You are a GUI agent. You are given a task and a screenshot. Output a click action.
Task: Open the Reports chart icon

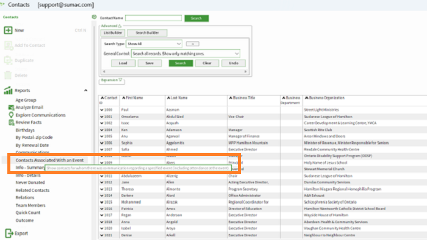(x=8, y=90)
